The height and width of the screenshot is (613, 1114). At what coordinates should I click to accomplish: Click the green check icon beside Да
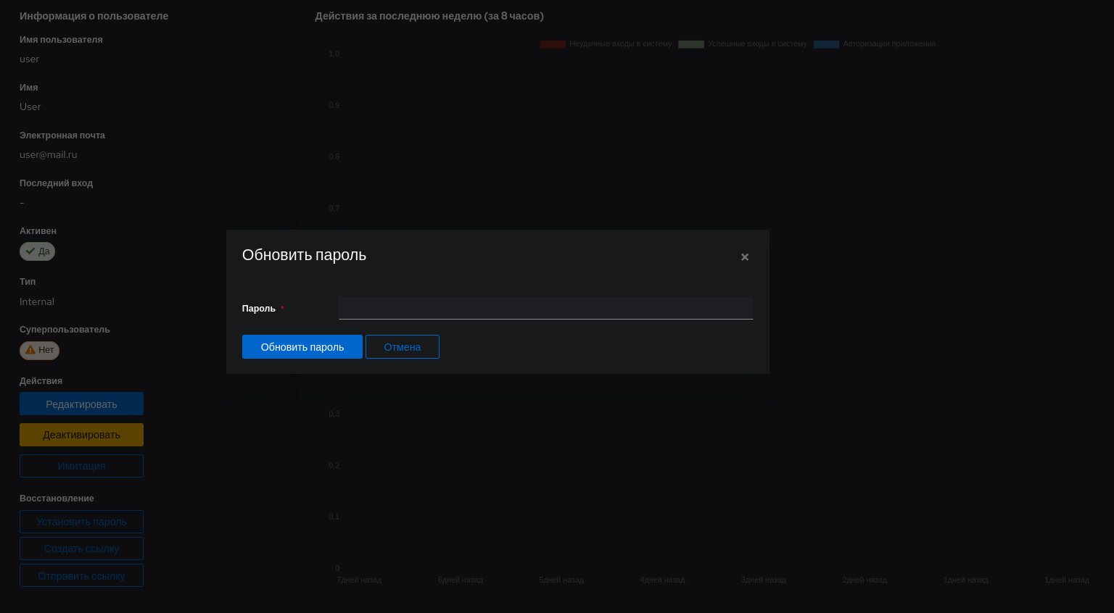point(30,251)
